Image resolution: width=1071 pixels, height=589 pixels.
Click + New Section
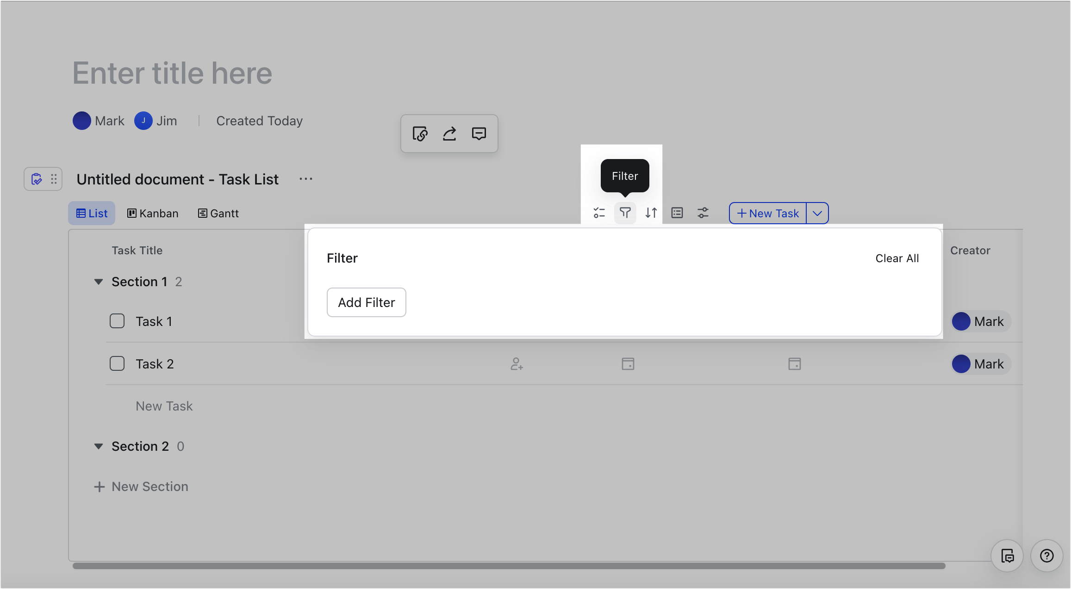tap(141, 486)
